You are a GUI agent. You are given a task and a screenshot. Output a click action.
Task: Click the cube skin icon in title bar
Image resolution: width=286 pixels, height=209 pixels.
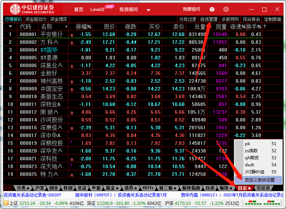click(x=212, y=9)
